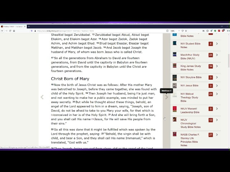Click the footnote marker before 'conceived in her'
Viewport: 230px width, 172px height.
[x=52, y=115]
